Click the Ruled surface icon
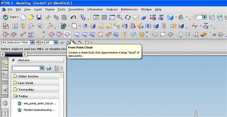This screenshot has width=227, height=117. 77,35
